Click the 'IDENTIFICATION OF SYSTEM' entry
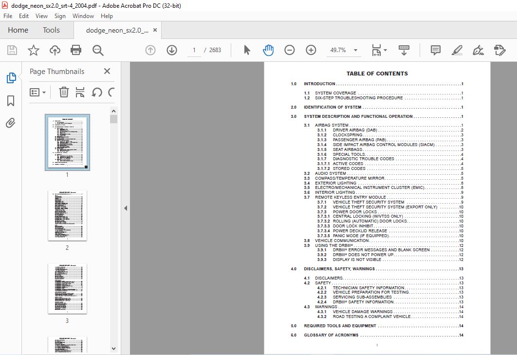Screen dimensions: 517x355 pos(332,107)
